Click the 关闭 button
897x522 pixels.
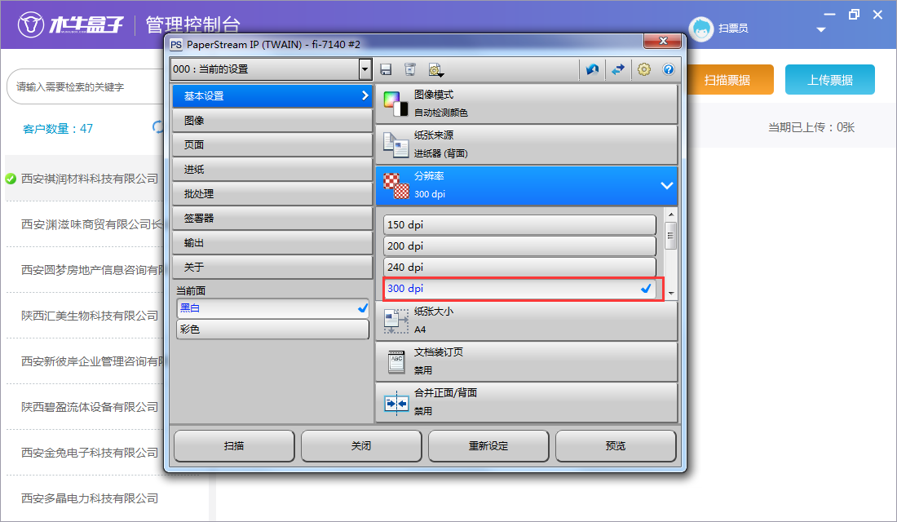[361, 446]
